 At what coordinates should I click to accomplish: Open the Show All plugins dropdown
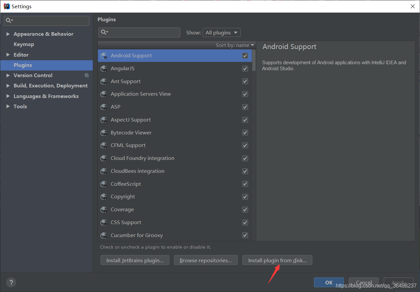(221, 32)
